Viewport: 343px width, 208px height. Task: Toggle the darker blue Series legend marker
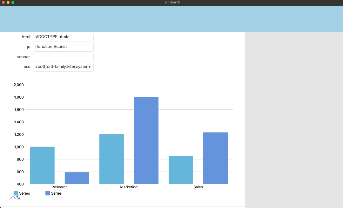tap(48, 193)
